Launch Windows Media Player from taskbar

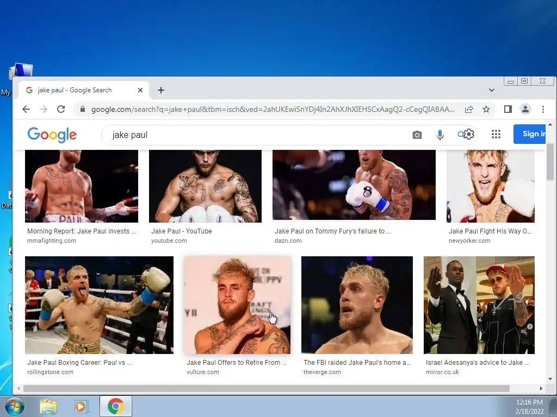81,407
